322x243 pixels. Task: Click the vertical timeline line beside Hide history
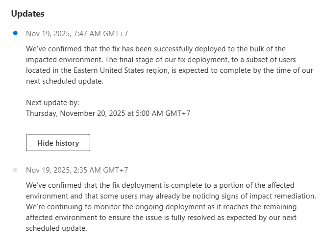tap(15, 143)
